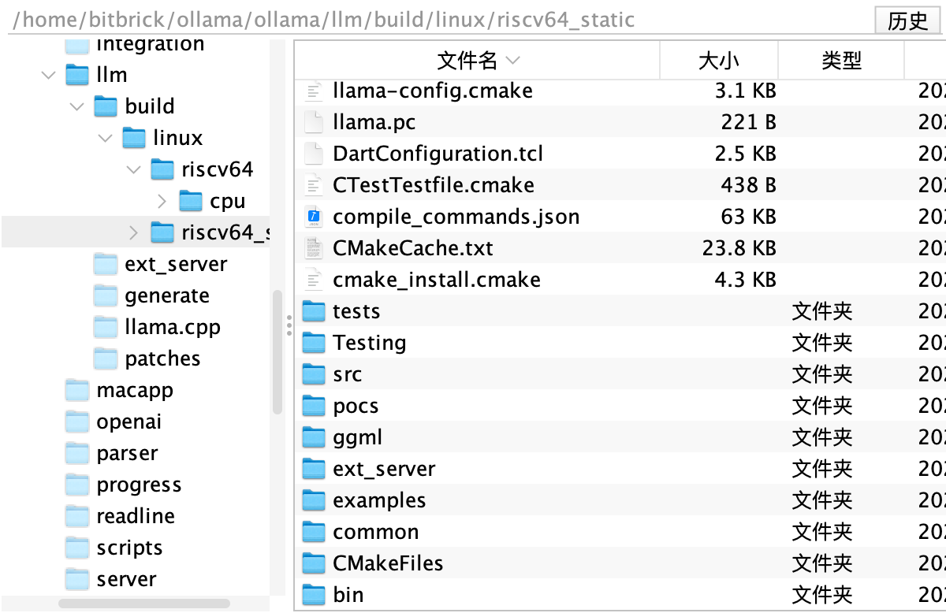
Task: Select the DartConfiguration.tcl file icon
Action: pyautogui.click(x=314, y=154)
